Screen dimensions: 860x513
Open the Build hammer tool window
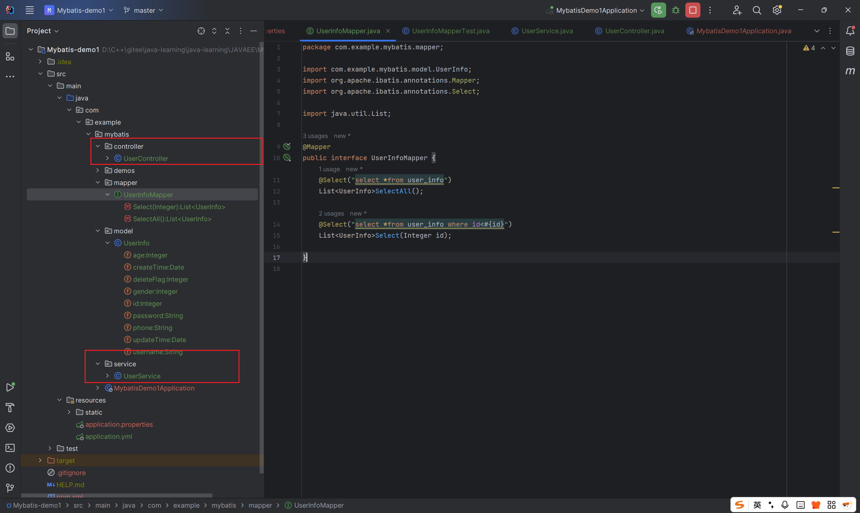pos(10,408)
